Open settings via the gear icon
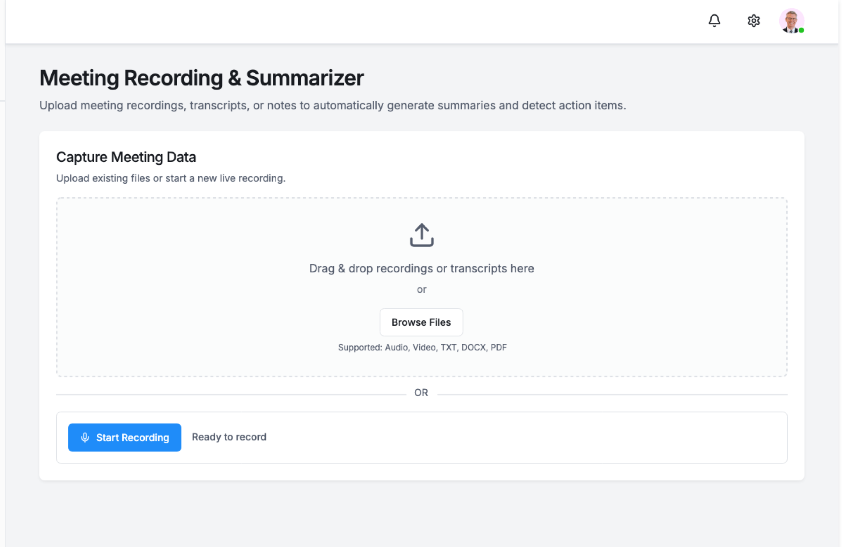The width and height of the screenshot is (842, 547). coord(753,21)
